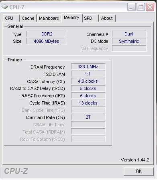Click the CAS# Latency (CL) label
This screenshot has height=180, width=157.
[46, 82]
